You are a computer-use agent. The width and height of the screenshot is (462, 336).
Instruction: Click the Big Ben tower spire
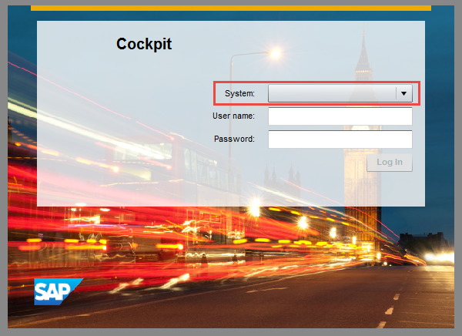tap(363, 50)
